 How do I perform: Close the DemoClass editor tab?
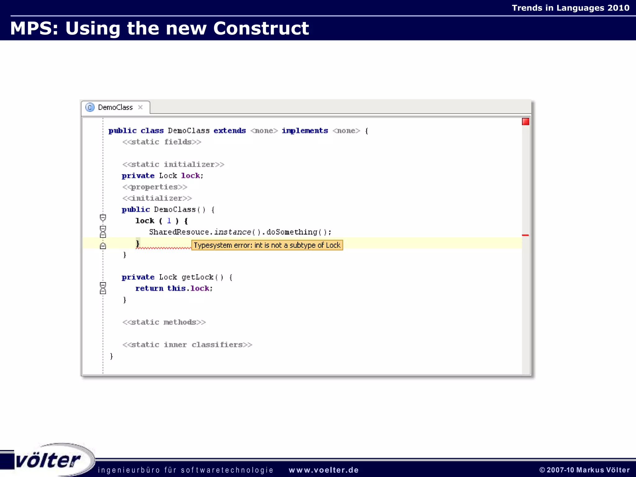(140, 107)
